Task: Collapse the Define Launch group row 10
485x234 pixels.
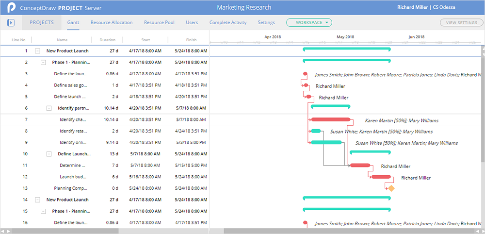Action: coord(49,154)
